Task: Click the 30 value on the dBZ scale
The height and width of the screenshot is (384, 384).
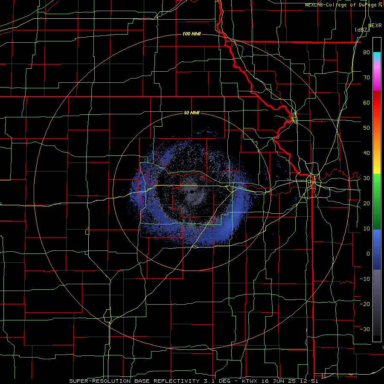Action: pyautogui.click(x=367, y=178)
